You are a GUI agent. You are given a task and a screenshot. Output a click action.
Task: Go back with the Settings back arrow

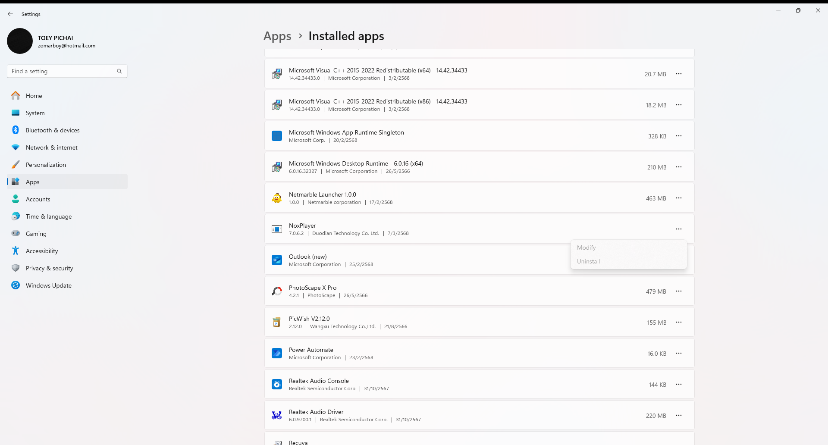pyautogui.click(x=10, y=14)
